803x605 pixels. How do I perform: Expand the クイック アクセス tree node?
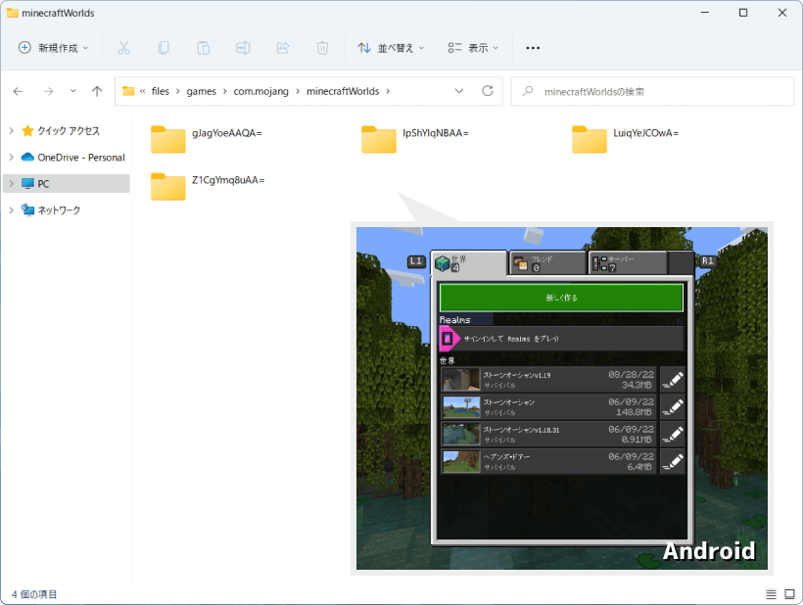click(12, 130)
